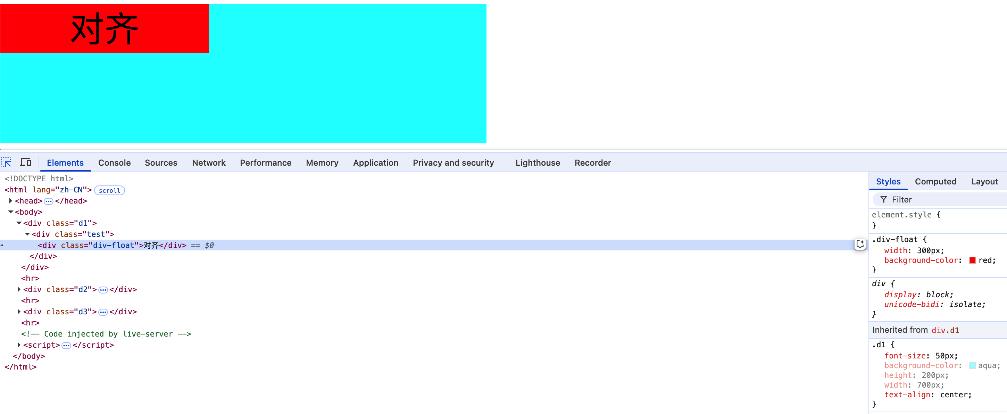This screenshot has width=1007, height=414.
Task: Expand the div class d2 node
Action: (19, 290)
